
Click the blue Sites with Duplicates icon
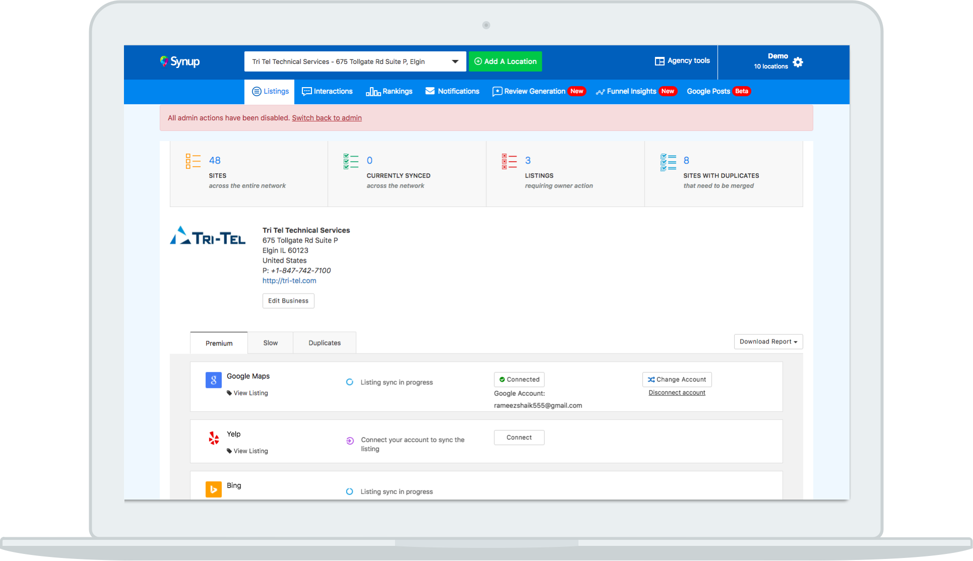[x=668, y=162]
